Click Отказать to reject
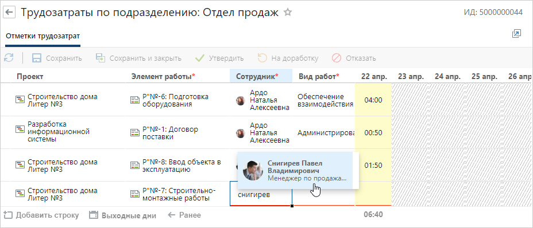Image resolution: width=533 pixels, height=228 pixels. (x=354, y=58)
